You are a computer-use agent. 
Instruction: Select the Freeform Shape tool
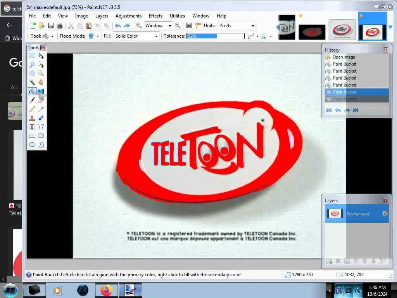[x=41, y=145]
